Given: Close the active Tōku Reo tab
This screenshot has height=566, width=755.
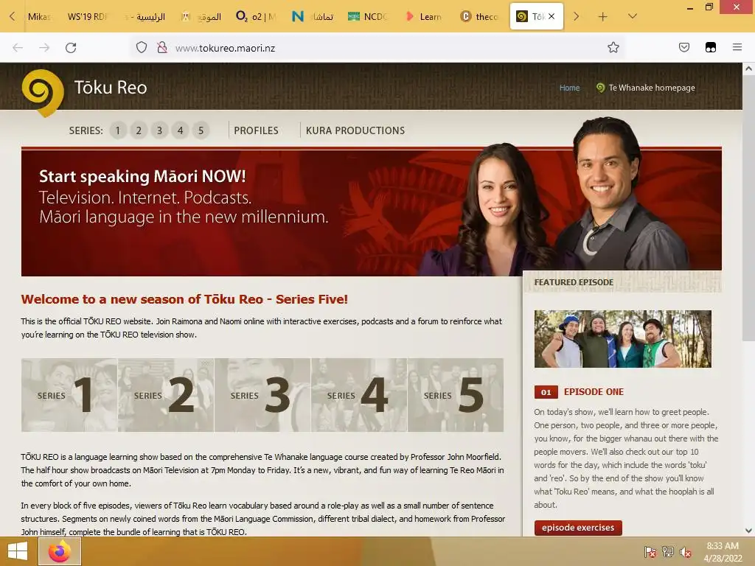Looking at the screenshot, I should click(x=552, y=16).
